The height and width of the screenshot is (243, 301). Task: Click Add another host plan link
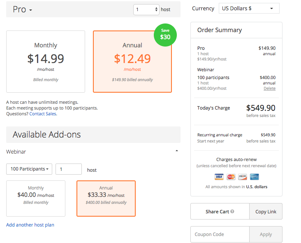click(30, 225)
